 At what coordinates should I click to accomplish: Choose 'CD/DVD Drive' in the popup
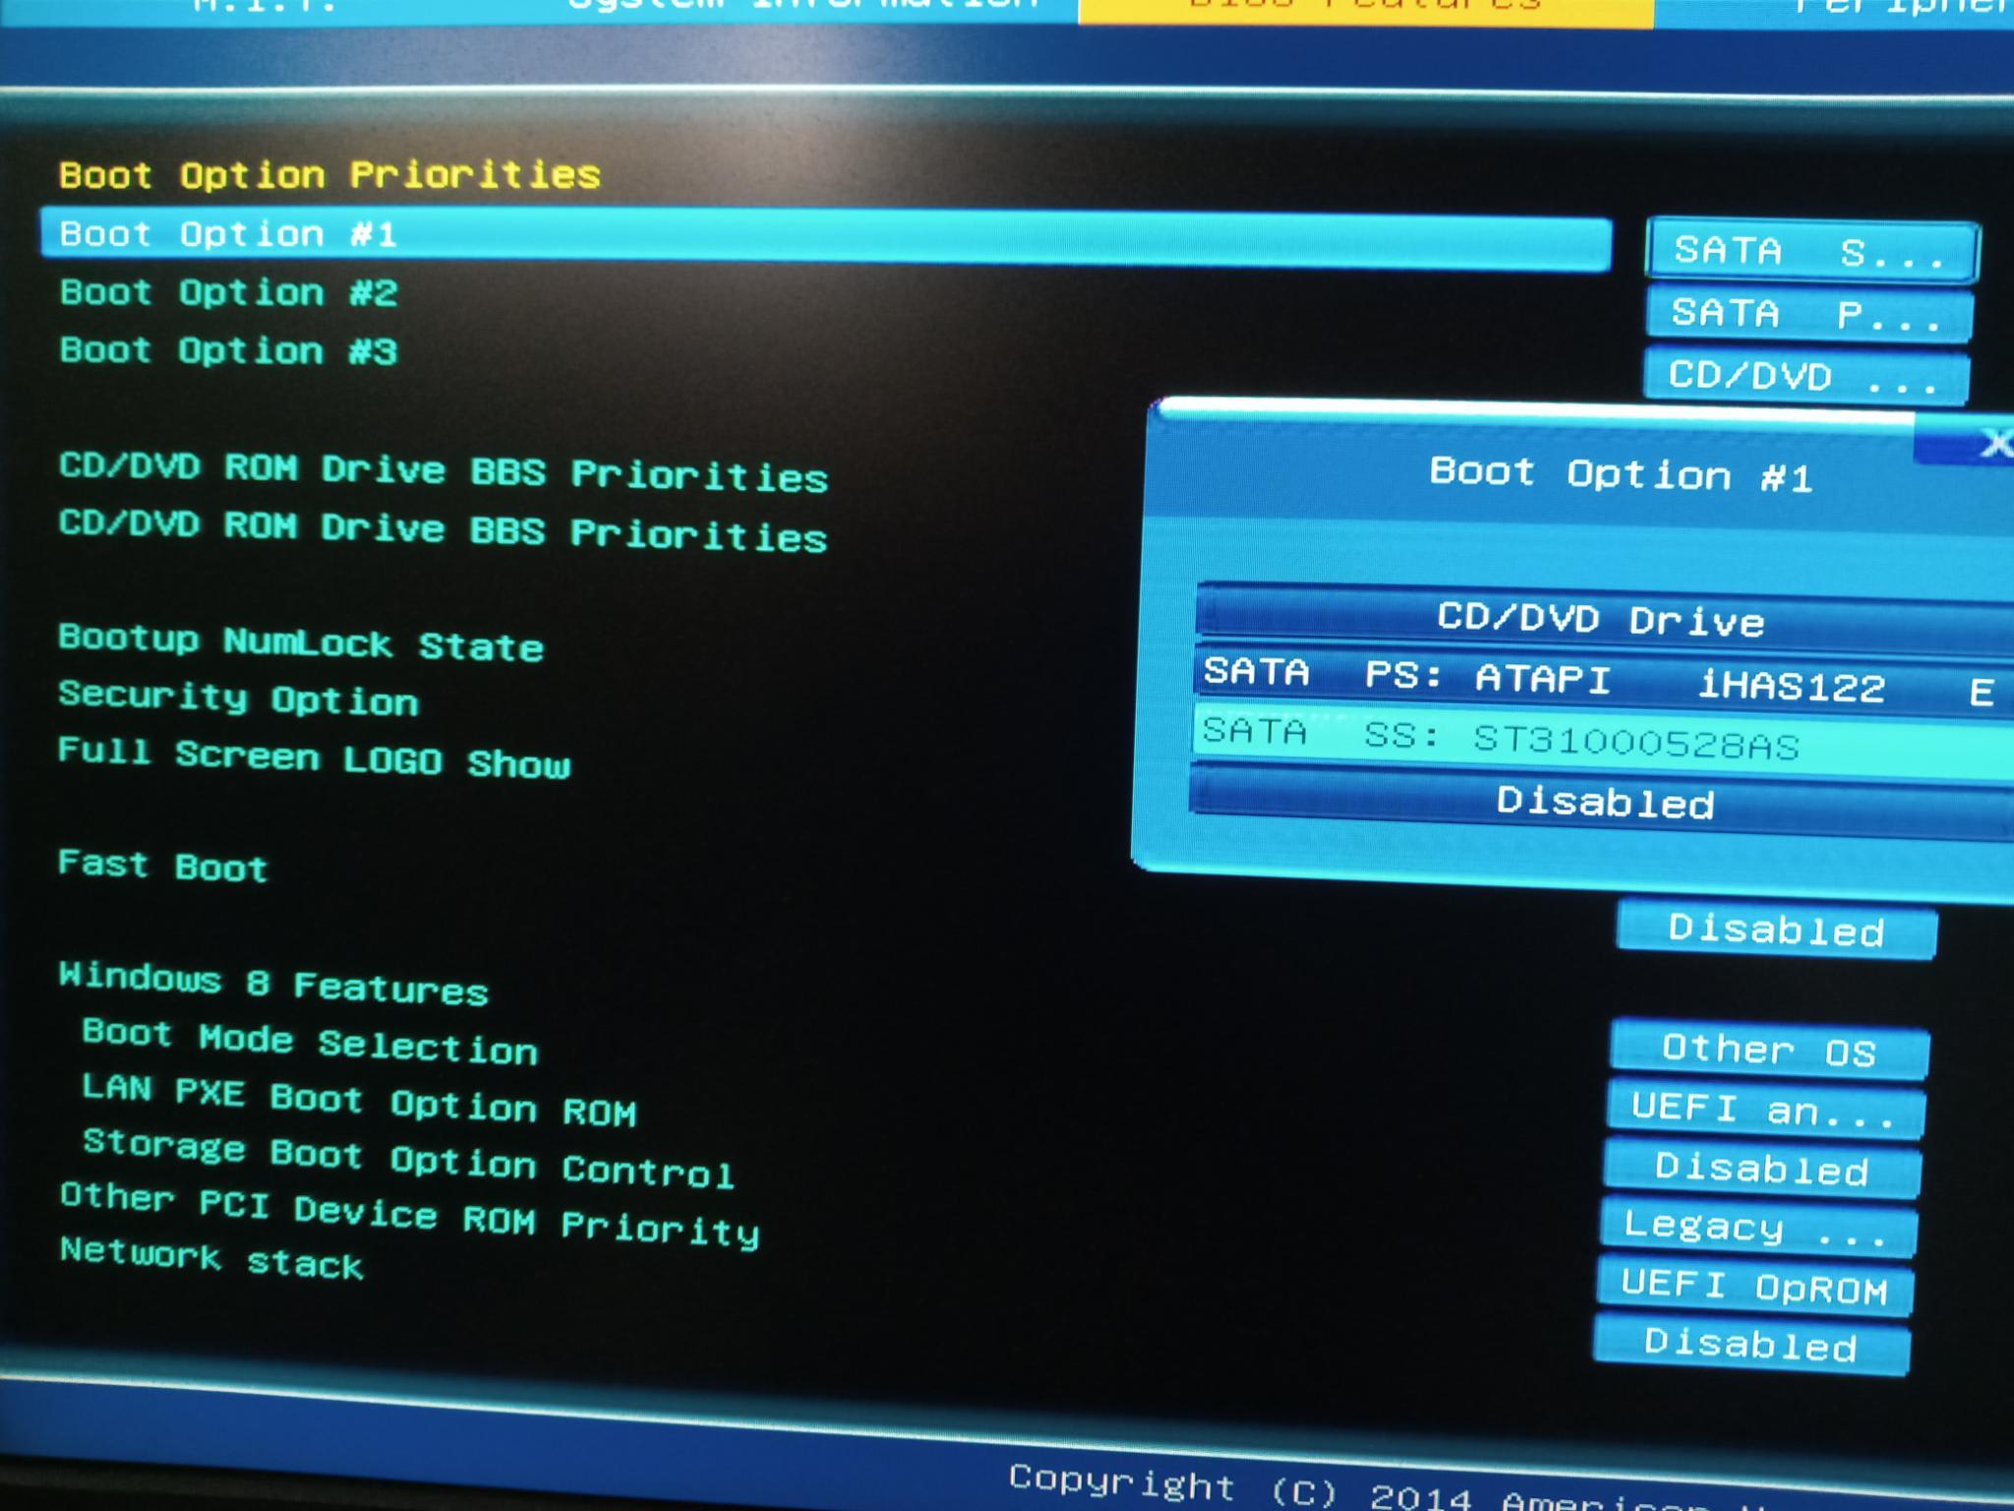pyautogui.click(x=1605, y=620)
